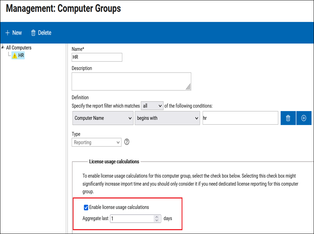This screenshot has height=234, width=314.
Task: Remove the condition with the trash icon
Action: coord(288,118)
